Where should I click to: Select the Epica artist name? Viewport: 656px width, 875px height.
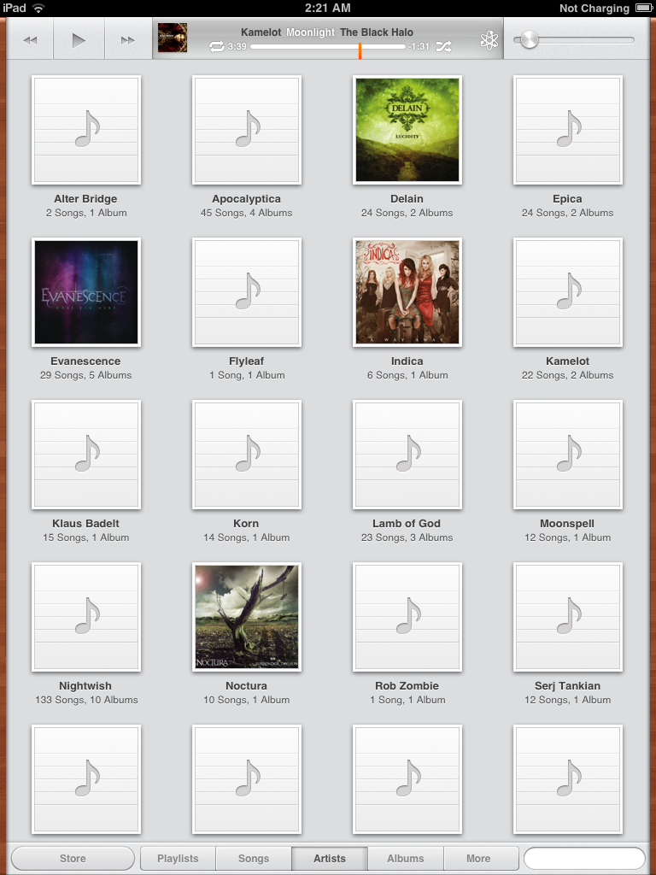pyautogui.click(x=567, y=199)
